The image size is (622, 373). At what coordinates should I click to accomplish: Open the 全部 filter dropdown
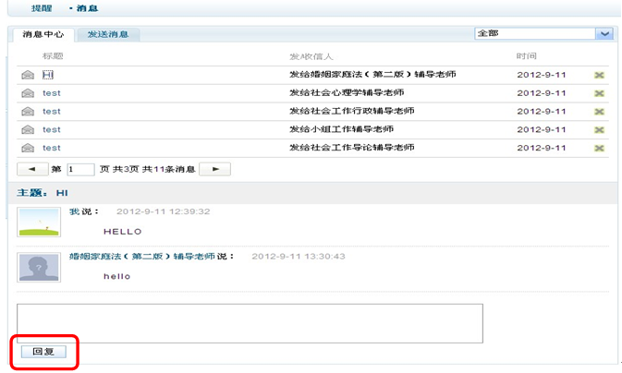click(x=604, y=34)
